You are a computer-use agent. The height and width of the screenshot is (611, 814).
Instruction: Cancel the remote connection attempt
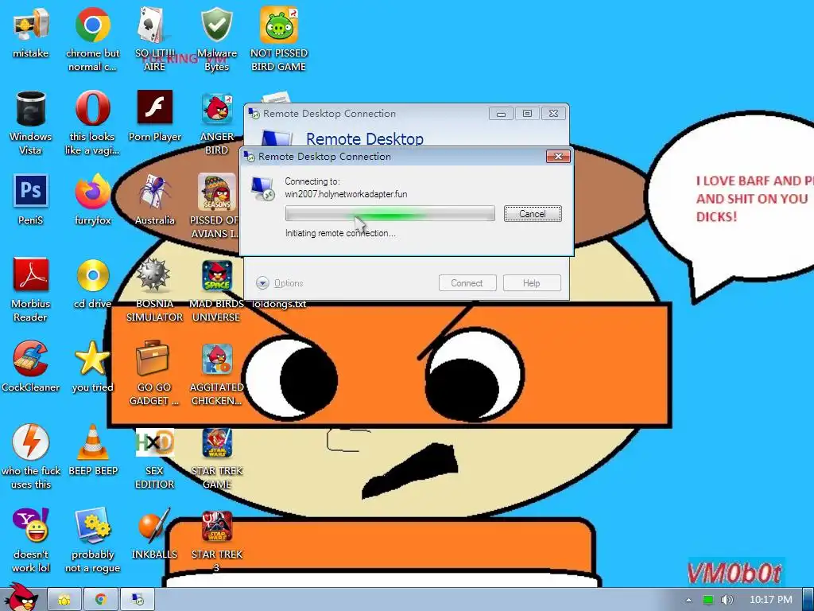coord(533,213)
